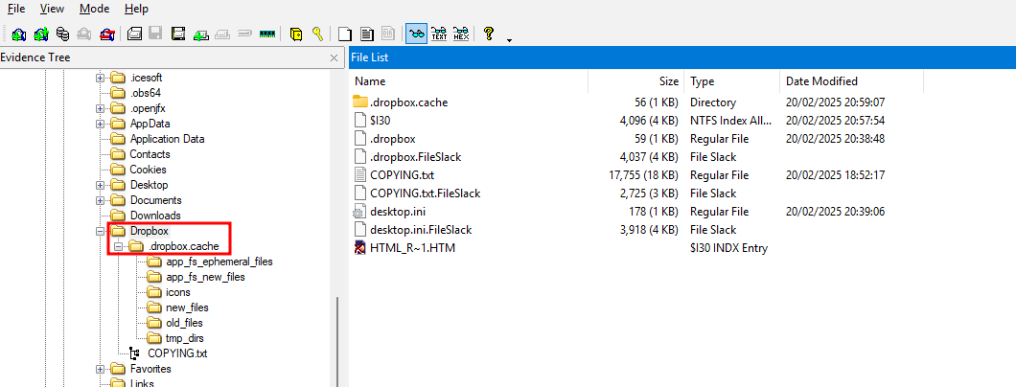Toggle automatic file view glasses icon

click(417, 34)
